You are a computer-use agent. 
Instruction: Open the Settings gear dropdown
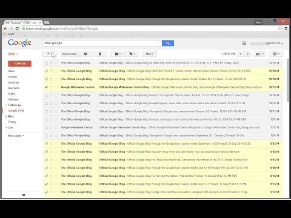[276, 54]
